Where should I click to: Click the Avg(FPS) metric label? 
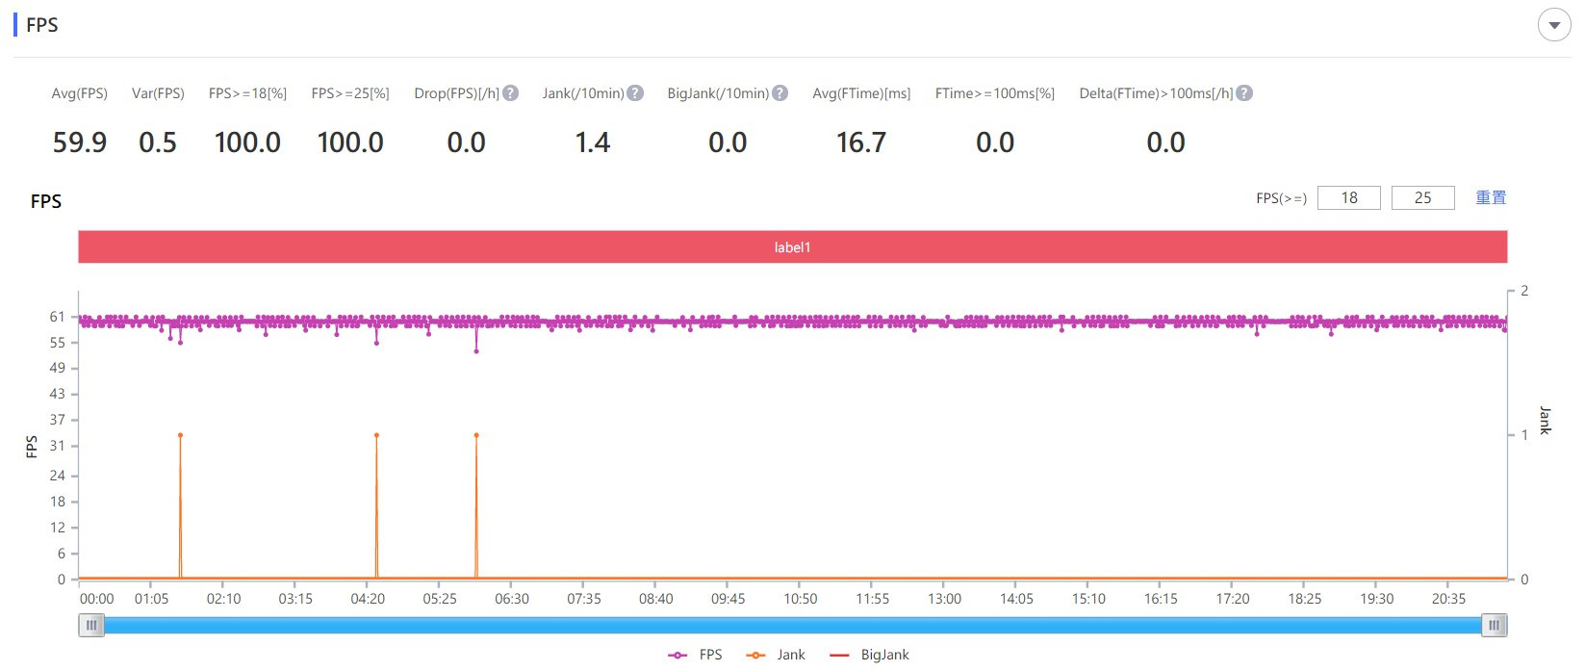80,93
